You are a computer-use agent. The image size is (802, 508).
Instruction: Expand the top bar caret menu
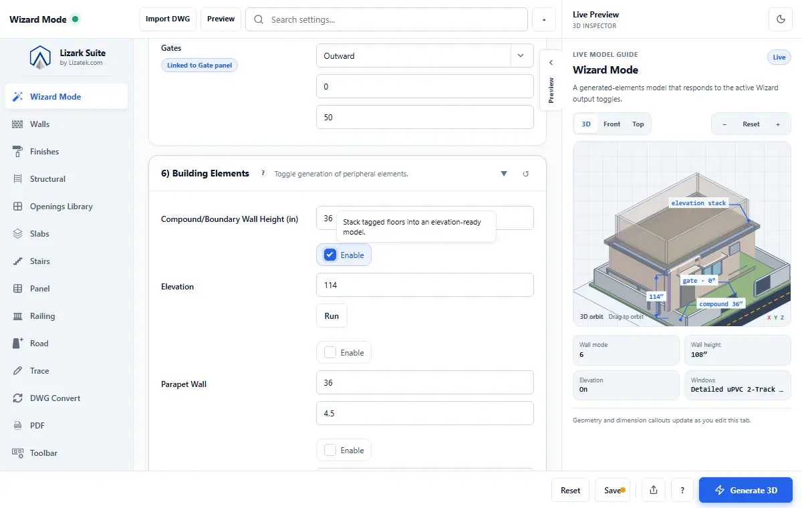[x=544, y=19]
